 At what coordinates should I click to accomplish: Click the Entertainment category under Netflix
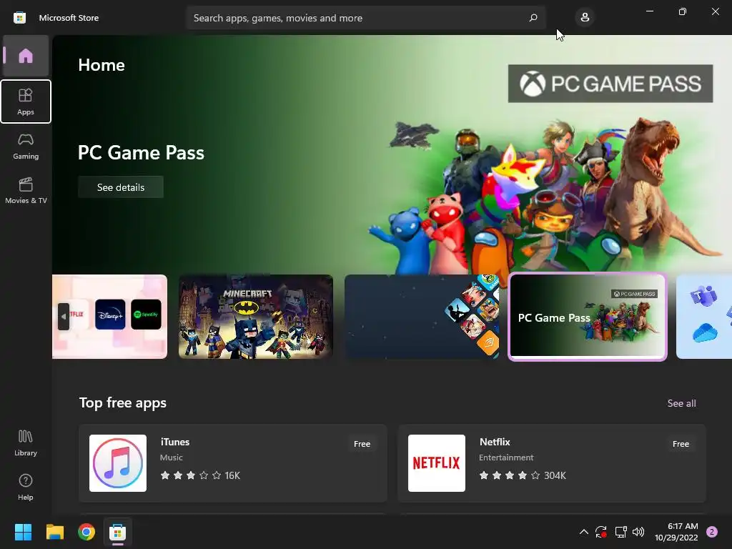tap(506, 457)
